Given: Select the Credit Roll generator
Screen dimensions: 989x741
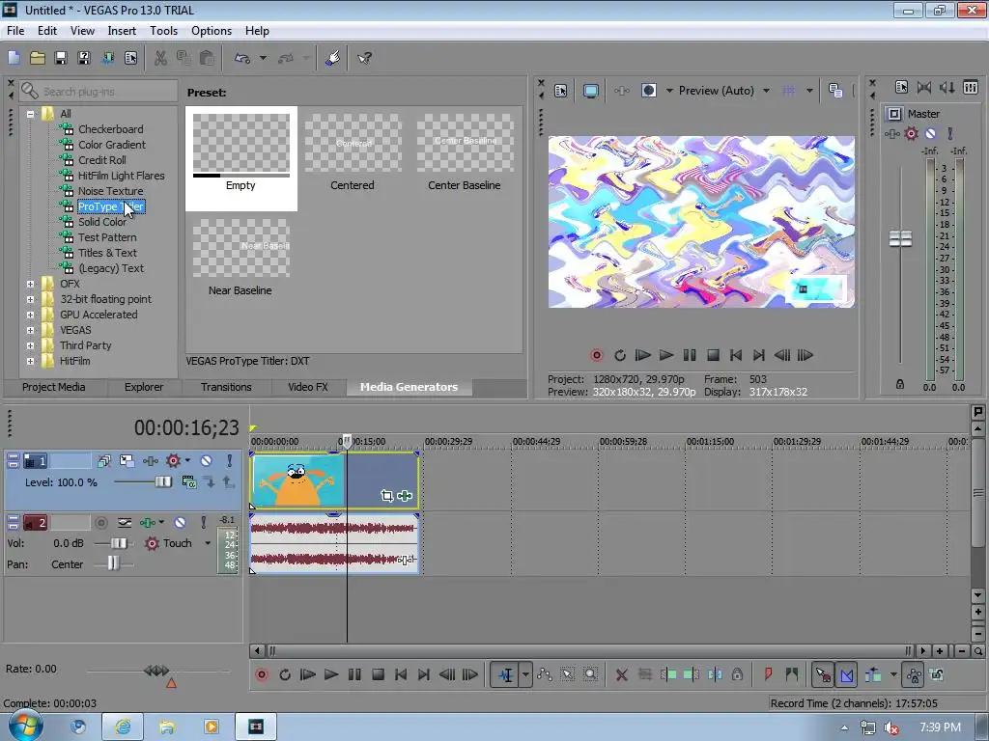Looking at the screenshot, I should click(101, 160).
